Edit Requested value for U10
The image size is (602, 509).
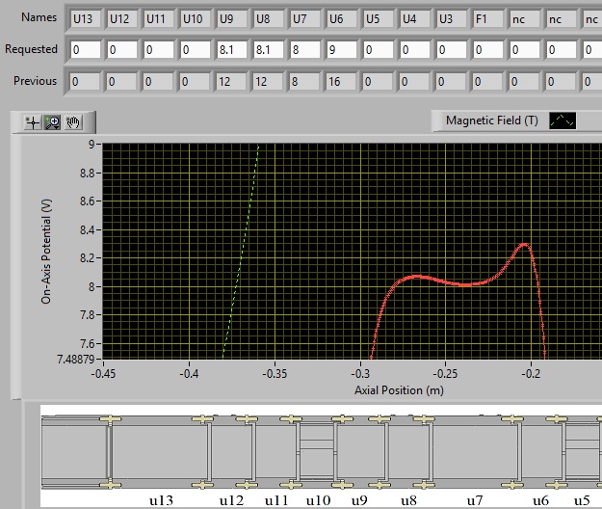click(195, 50)
